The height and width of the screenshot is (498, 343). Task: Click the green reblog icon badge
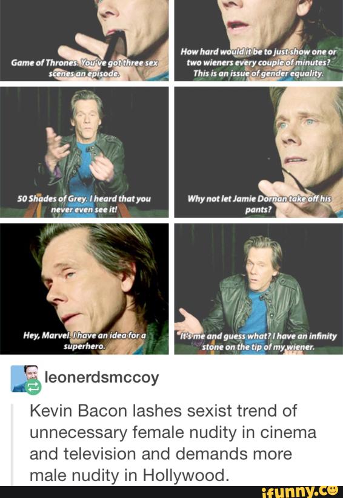[x=33, y=386]
